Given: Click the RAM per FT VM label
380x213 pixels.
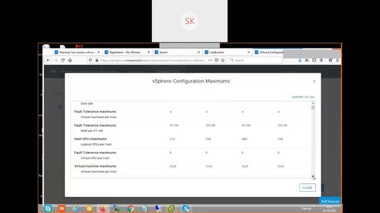Looking at the screenshot, I should point(91,131).
